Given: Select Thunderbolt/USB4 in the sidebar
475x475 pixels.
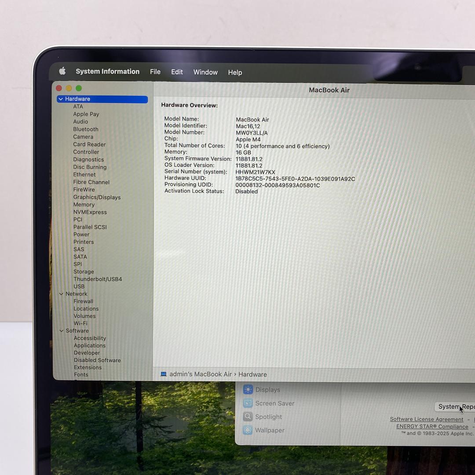Looking at the screenshot, I should click(98, 279).
